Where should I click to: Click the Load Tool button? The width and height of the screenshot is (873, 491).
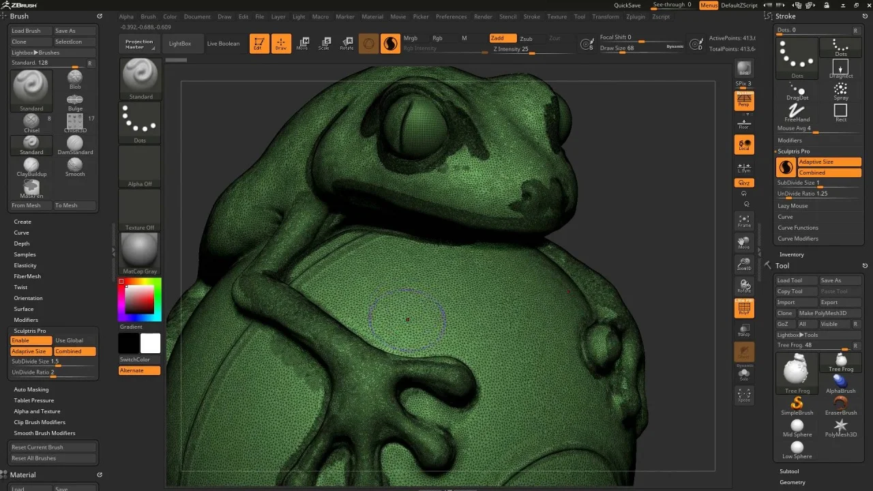796,280
